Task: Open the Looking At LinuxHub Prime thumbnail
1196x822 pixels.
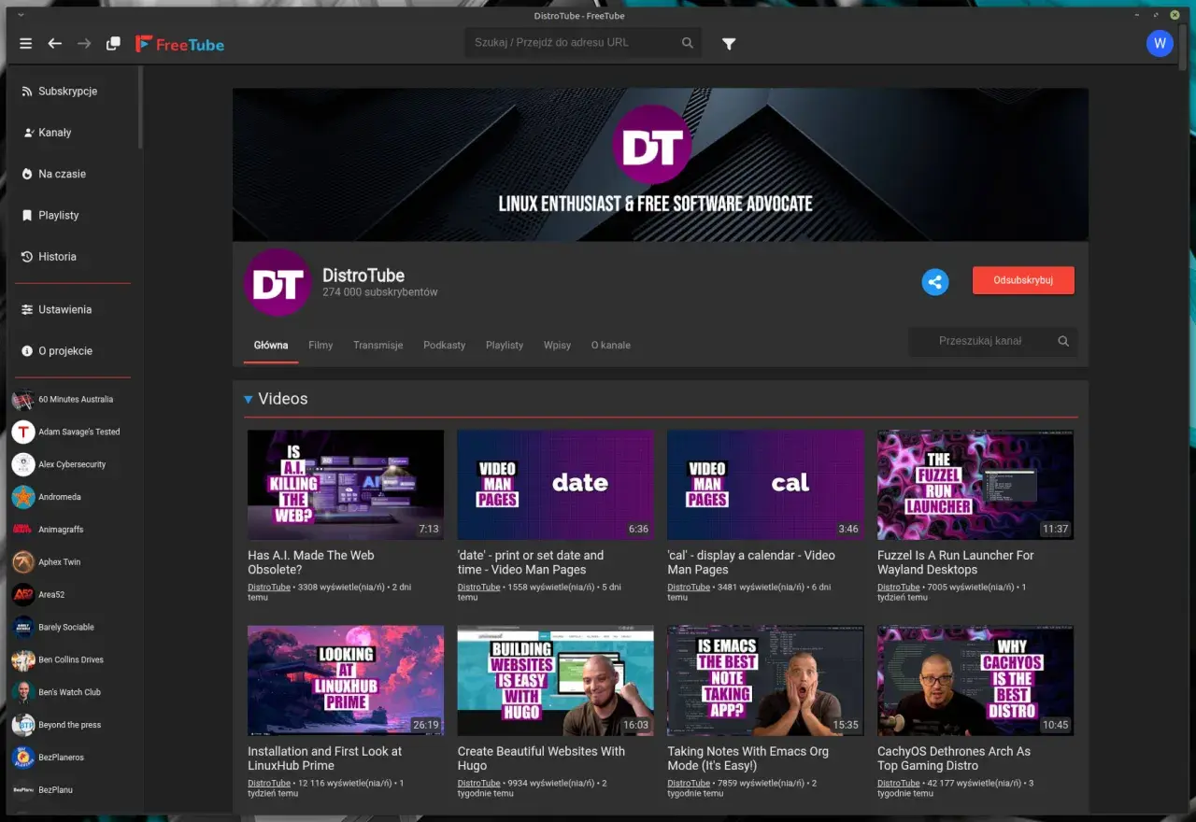Action: [x=346, y=681]
